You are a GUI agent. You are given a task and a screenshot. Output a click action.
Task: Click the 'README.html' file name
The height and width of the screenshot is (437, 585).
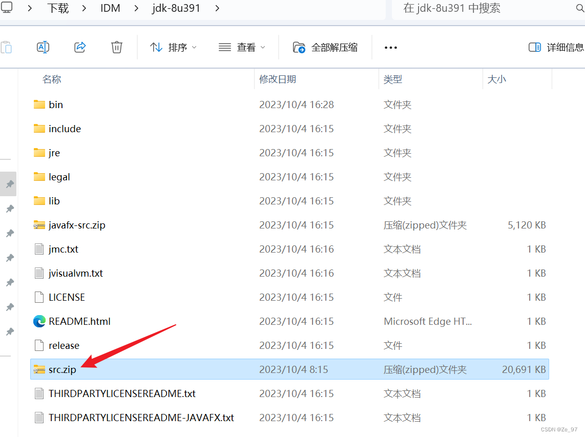click(79, 321)
